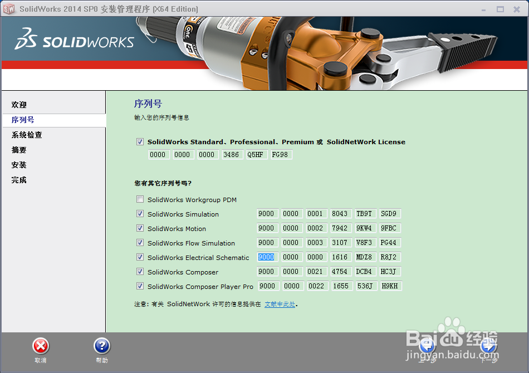Screen dimensions: 529x373
Task: Click Motion serial field 9KW4
Action: [x=366, y=228]
